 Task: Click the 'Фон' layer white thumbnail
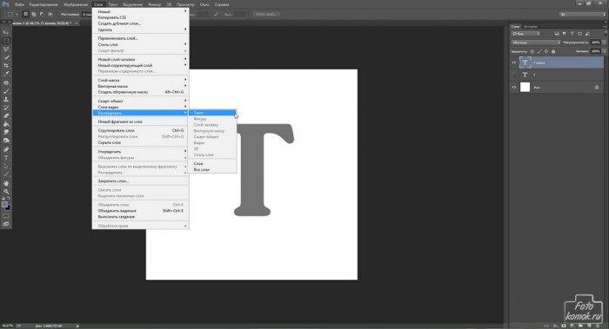tap(525, 88)
